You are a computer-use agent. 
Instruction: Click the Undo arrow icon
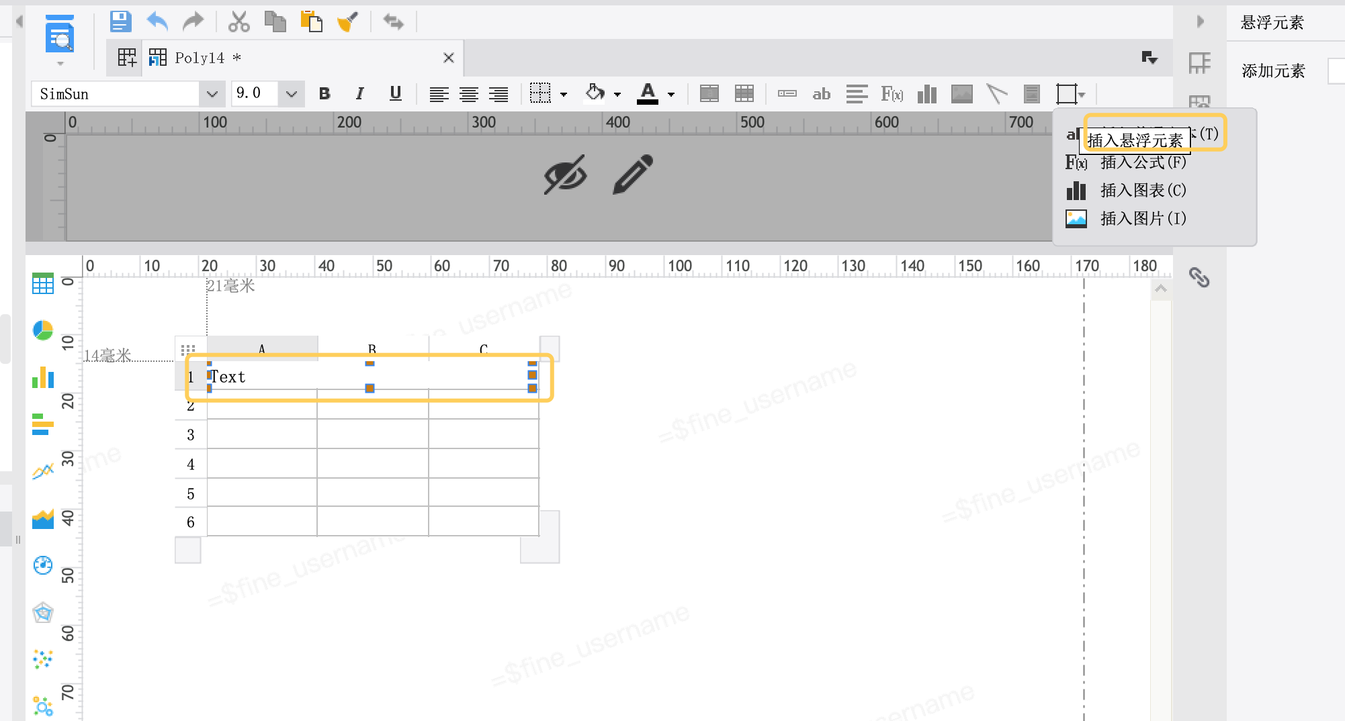click(157, 21)
